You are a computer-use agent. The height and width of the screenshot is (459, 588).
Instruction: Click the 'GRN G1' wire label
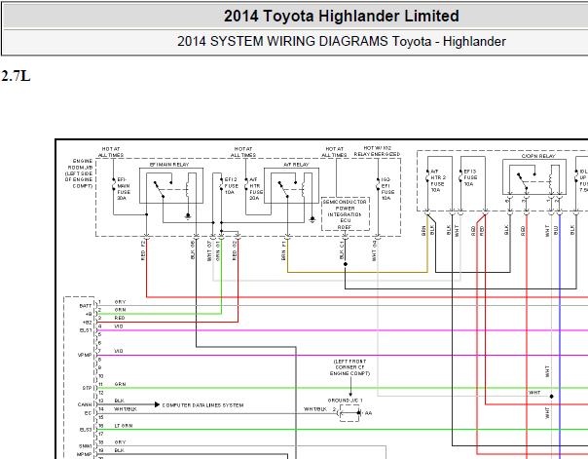[218, 251]
